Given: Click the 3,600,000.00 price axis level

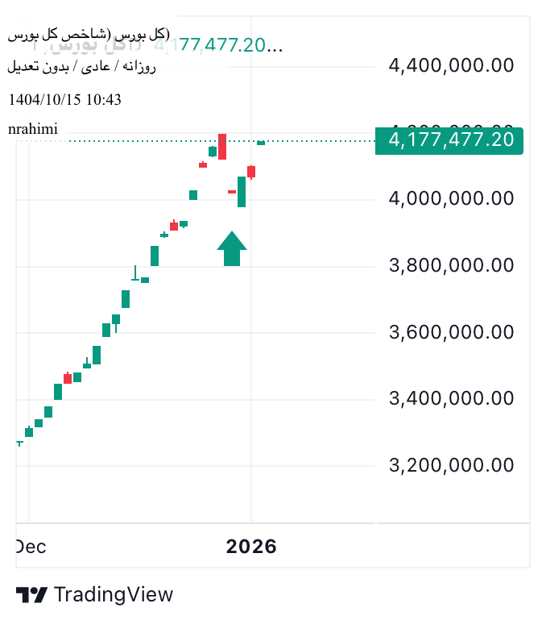Looking at the screenshot, I should [451, 332].
